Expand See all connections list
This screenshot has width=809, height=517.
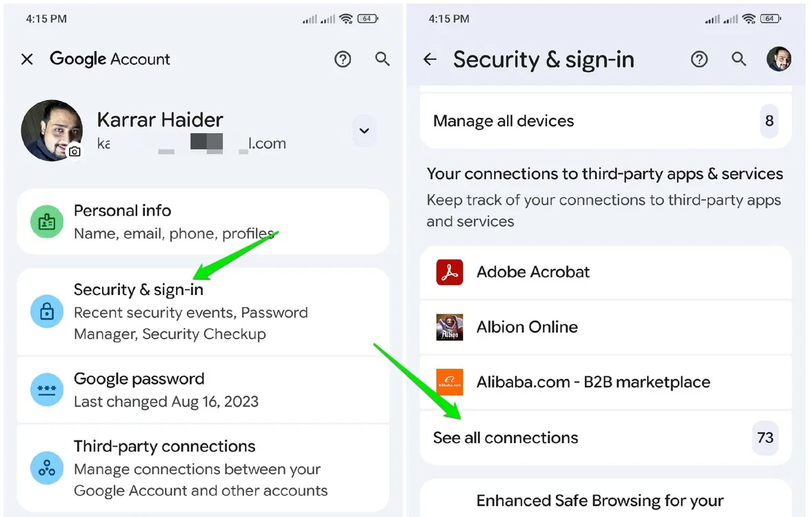pyautogui.click(x=506, y=438)
